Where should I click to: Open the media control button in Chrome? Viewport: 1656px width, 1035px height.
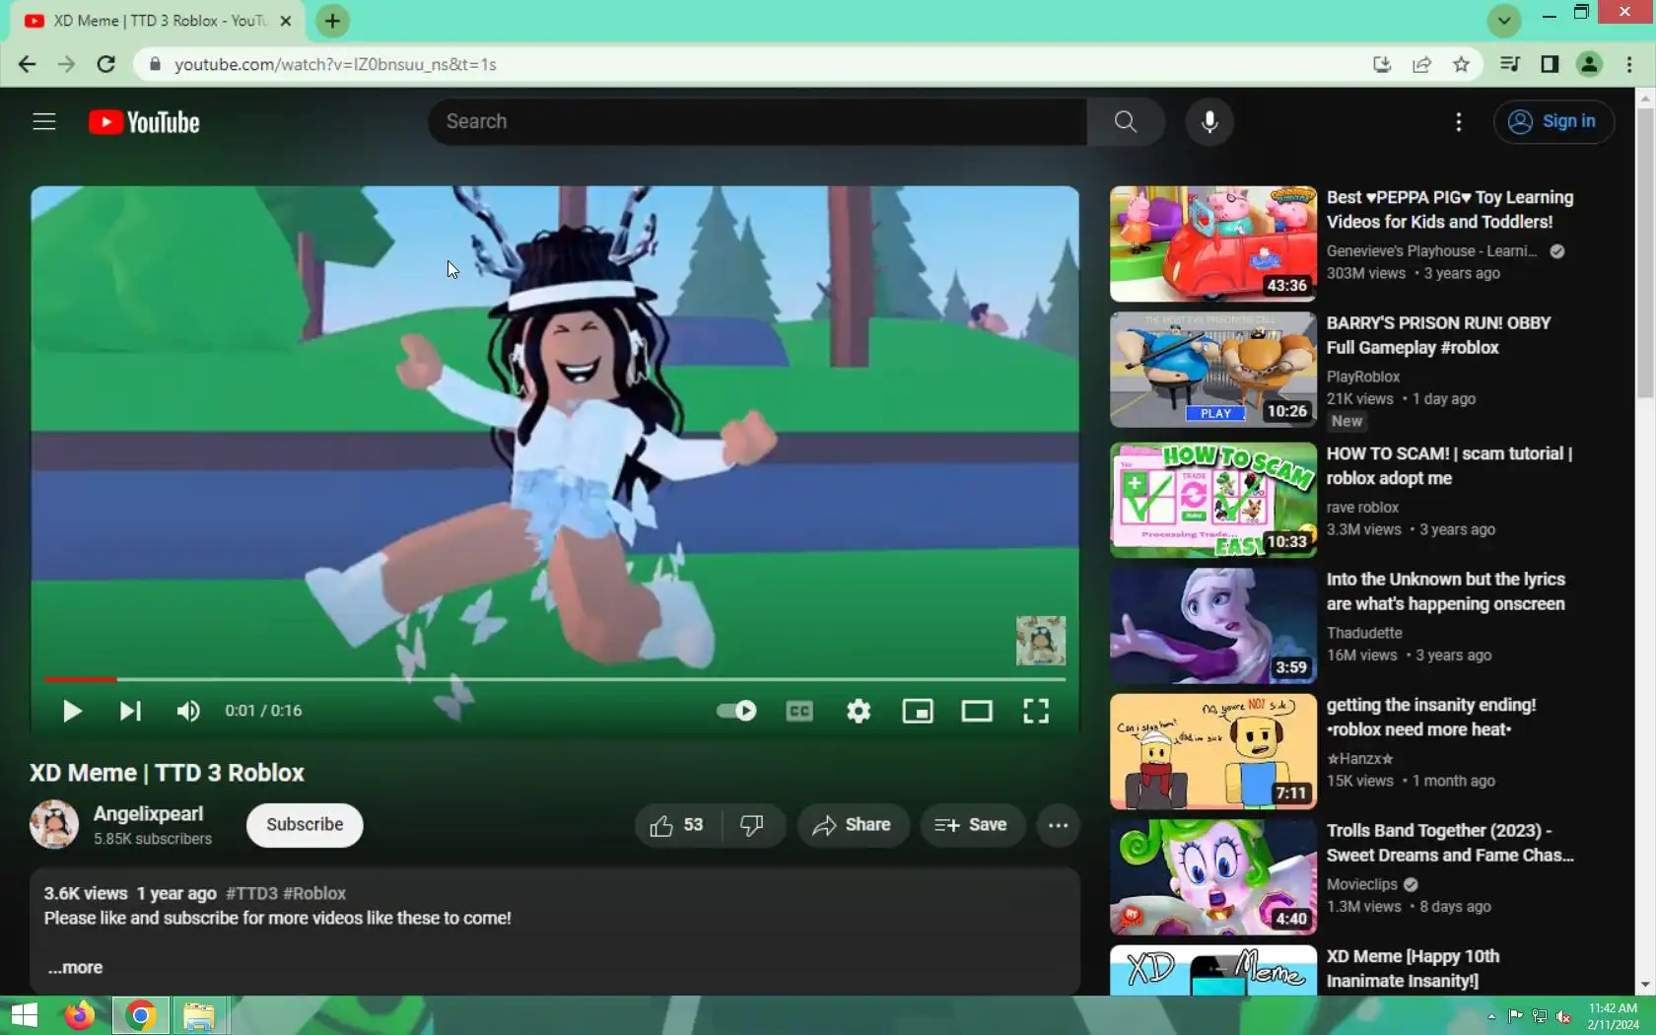pyautogui.click(x=1509, y=64)
